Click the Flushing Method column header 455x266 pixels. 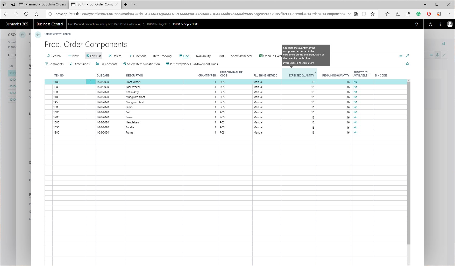[265, 76]
